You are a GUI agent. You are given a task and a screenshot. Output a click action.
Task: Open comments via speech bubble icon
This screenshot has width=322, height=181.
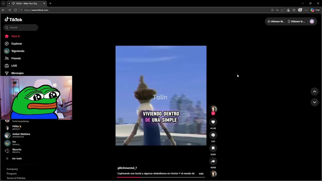click(x=213, y=135)
